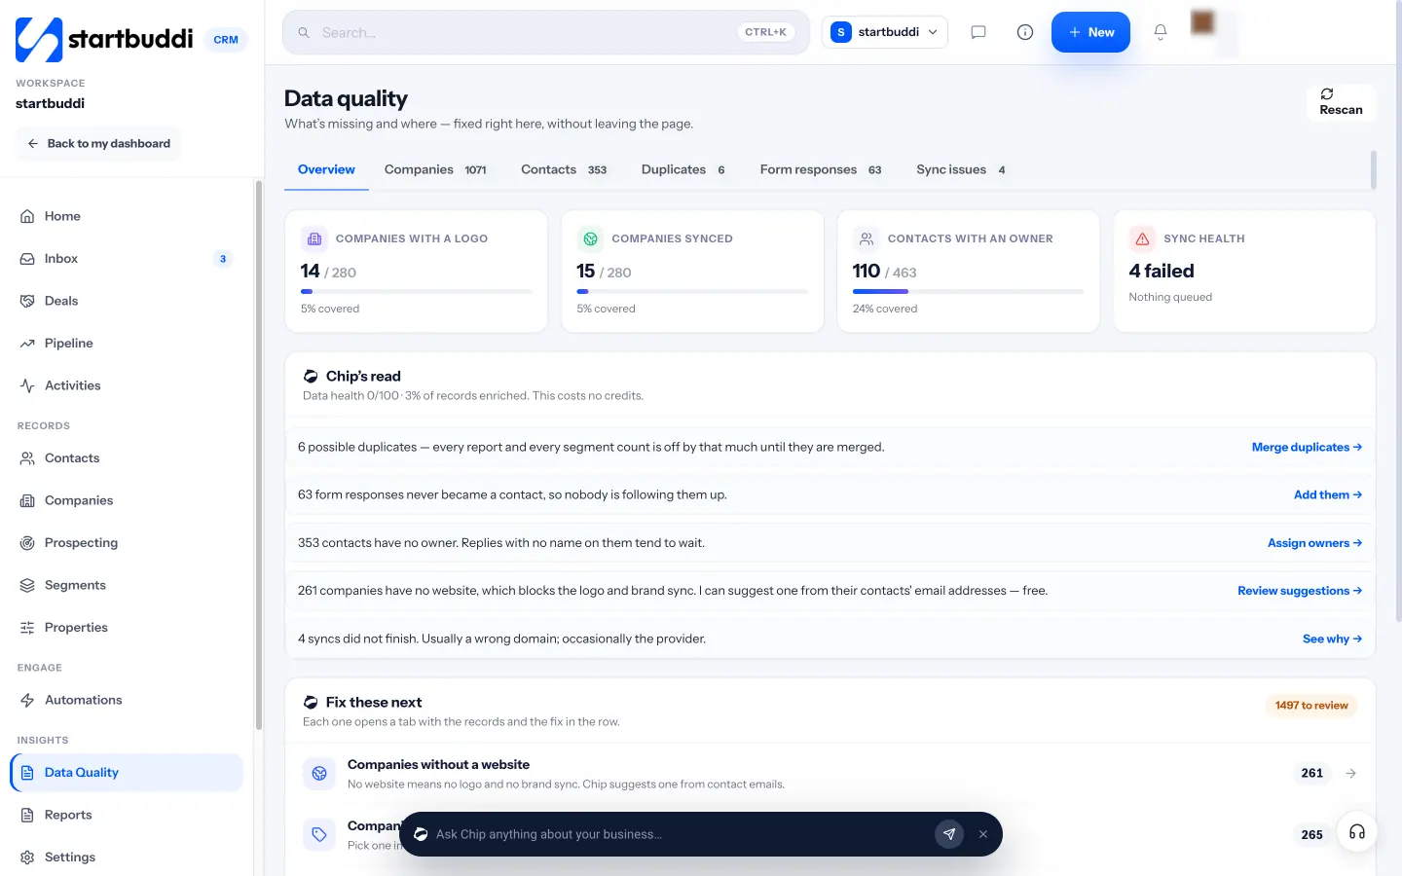Open Settings in sidebar
The image size is (1402, 876).
click(x=127, y=858)
